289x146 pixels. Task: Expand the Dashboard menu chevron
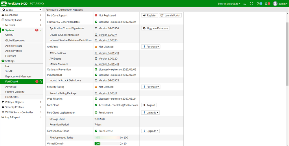[x=41, y=15]
